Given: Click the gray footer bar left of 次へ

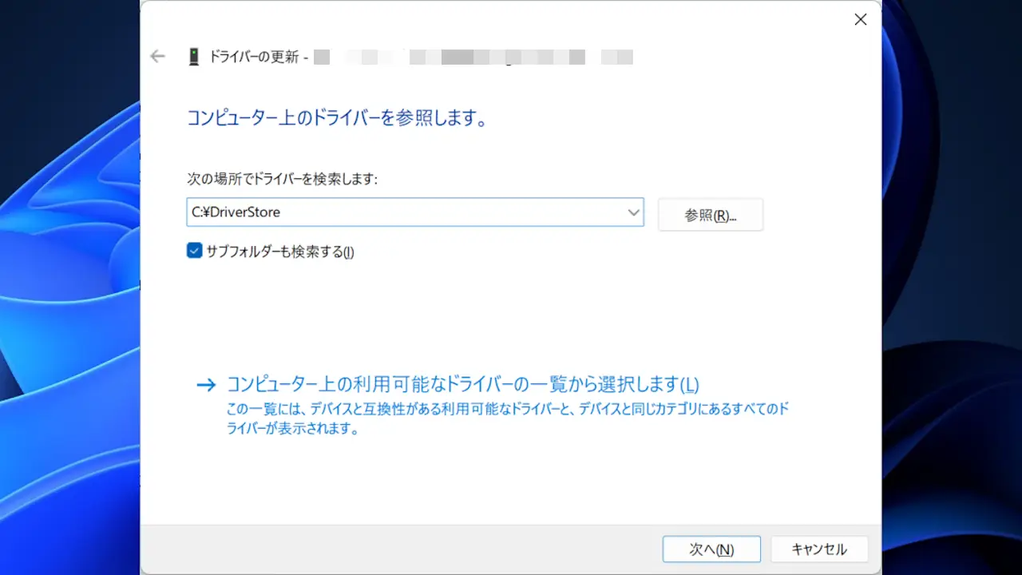Looking at the screenshot, I should (x=399, y=549).
